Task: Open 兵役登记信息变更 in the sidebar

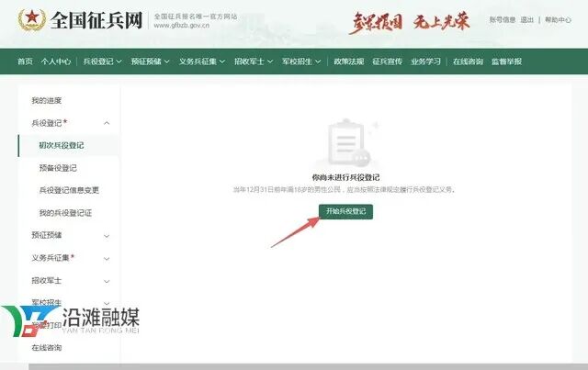Action: [69, 190]
